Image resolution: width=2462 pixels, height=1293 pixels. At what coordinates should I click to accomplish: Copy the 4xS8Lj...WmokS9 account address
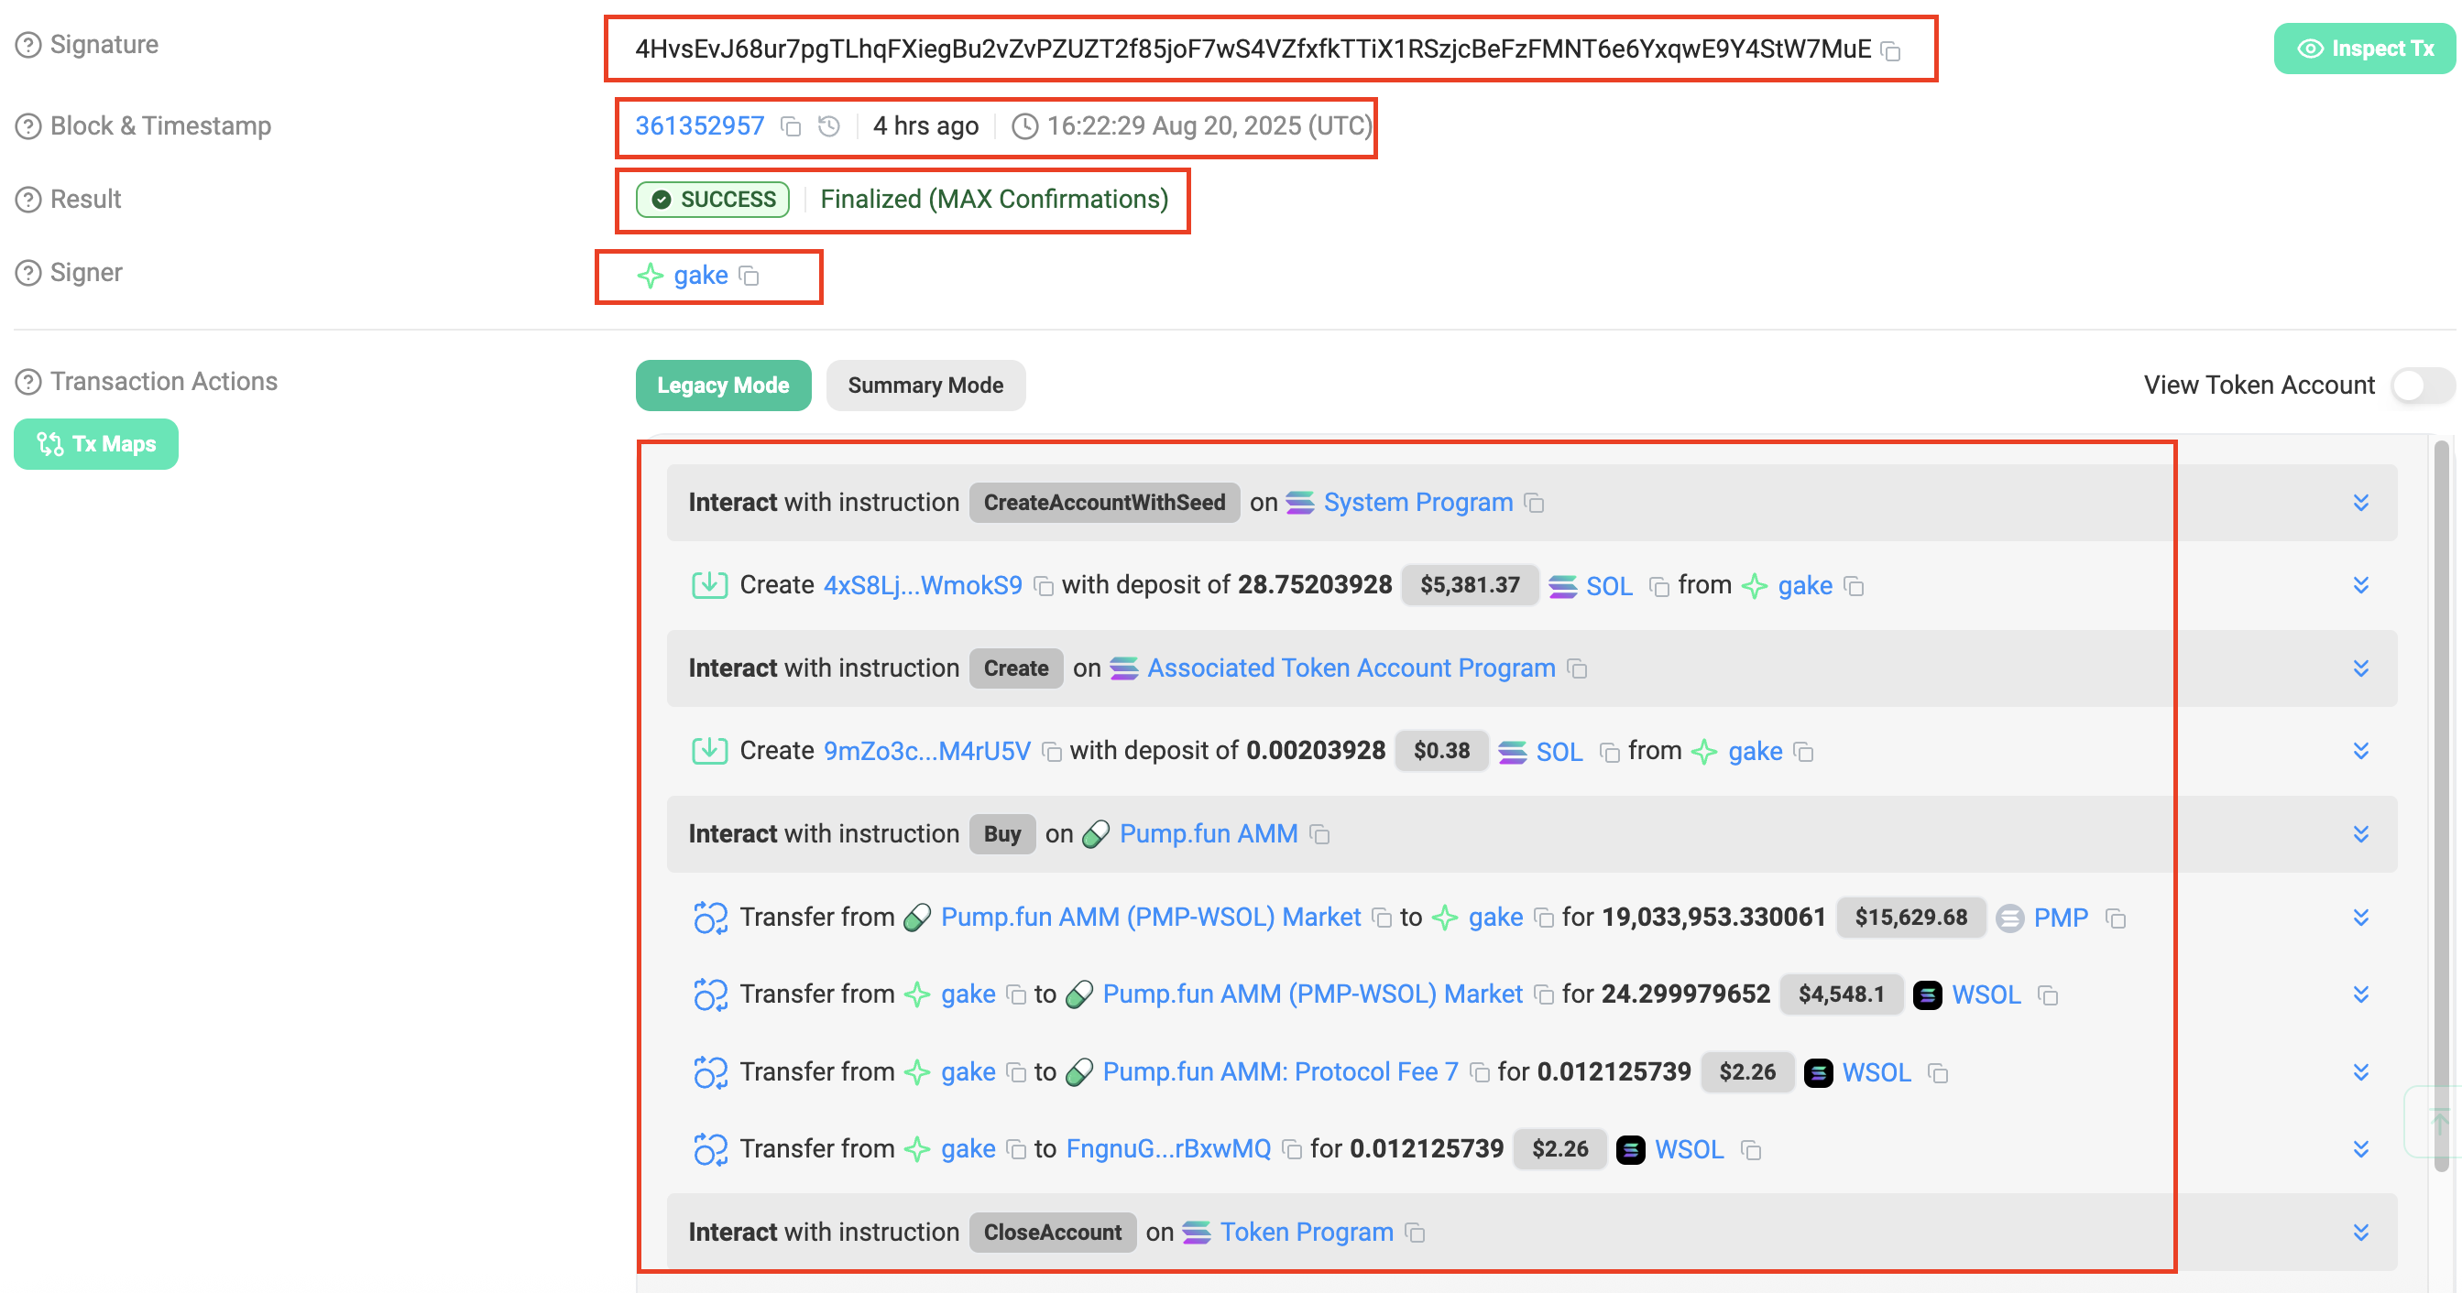(x=1044, y=586)
